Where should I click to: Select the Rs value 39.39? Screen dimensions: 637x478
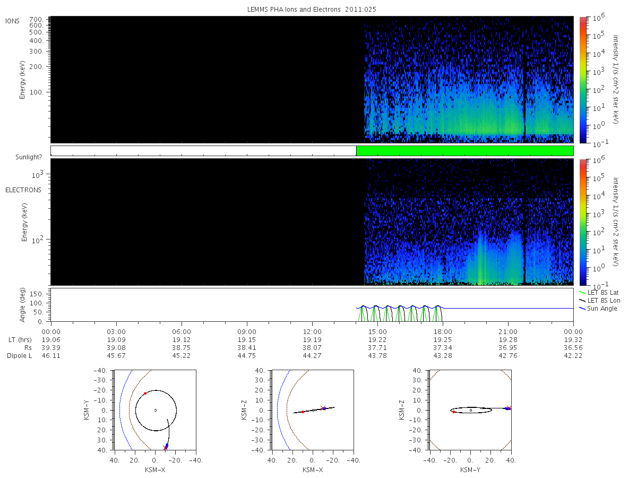pyautogui.click(x=51, y=347)
